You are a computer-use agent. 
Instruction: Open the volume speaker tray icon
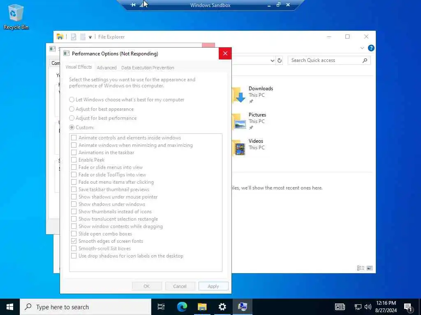click(368, 307)
